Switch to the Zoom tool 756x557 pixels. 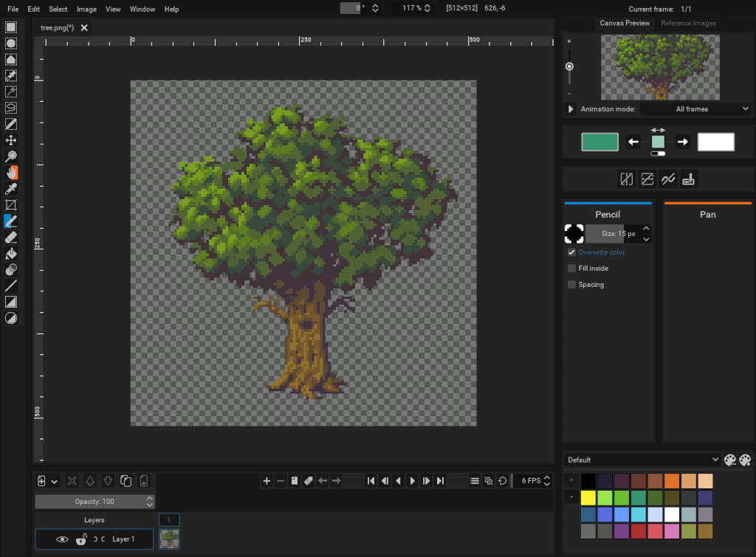pos(11,156)
